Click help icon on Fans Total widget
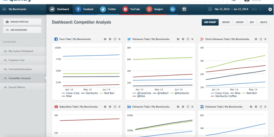Image resolution: width=274 pixels, height=137 pixels. point(105,39)
